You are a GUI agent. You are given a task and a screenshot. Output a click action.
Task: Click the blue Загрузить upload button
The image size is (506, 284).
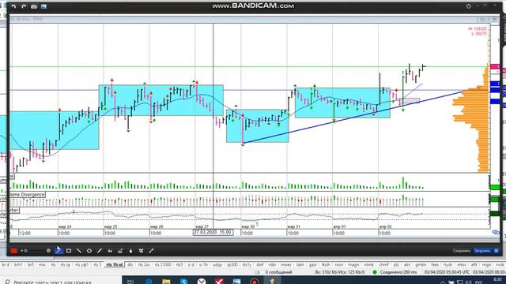click(482, 251)
